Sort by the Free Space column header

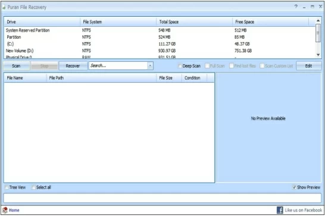270,22
